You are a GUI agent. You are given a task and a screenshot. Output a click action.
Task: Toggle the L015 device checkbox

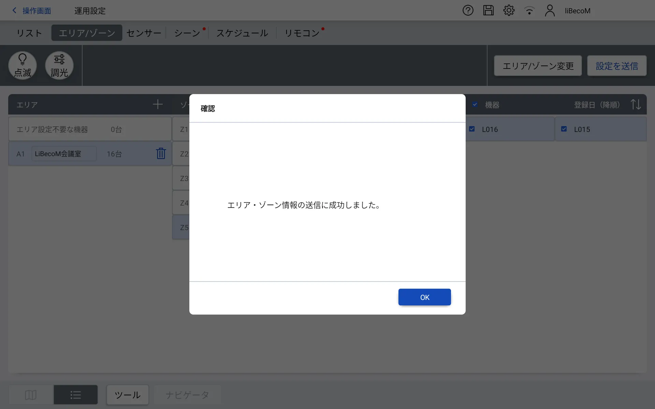[x=564, y=129]
